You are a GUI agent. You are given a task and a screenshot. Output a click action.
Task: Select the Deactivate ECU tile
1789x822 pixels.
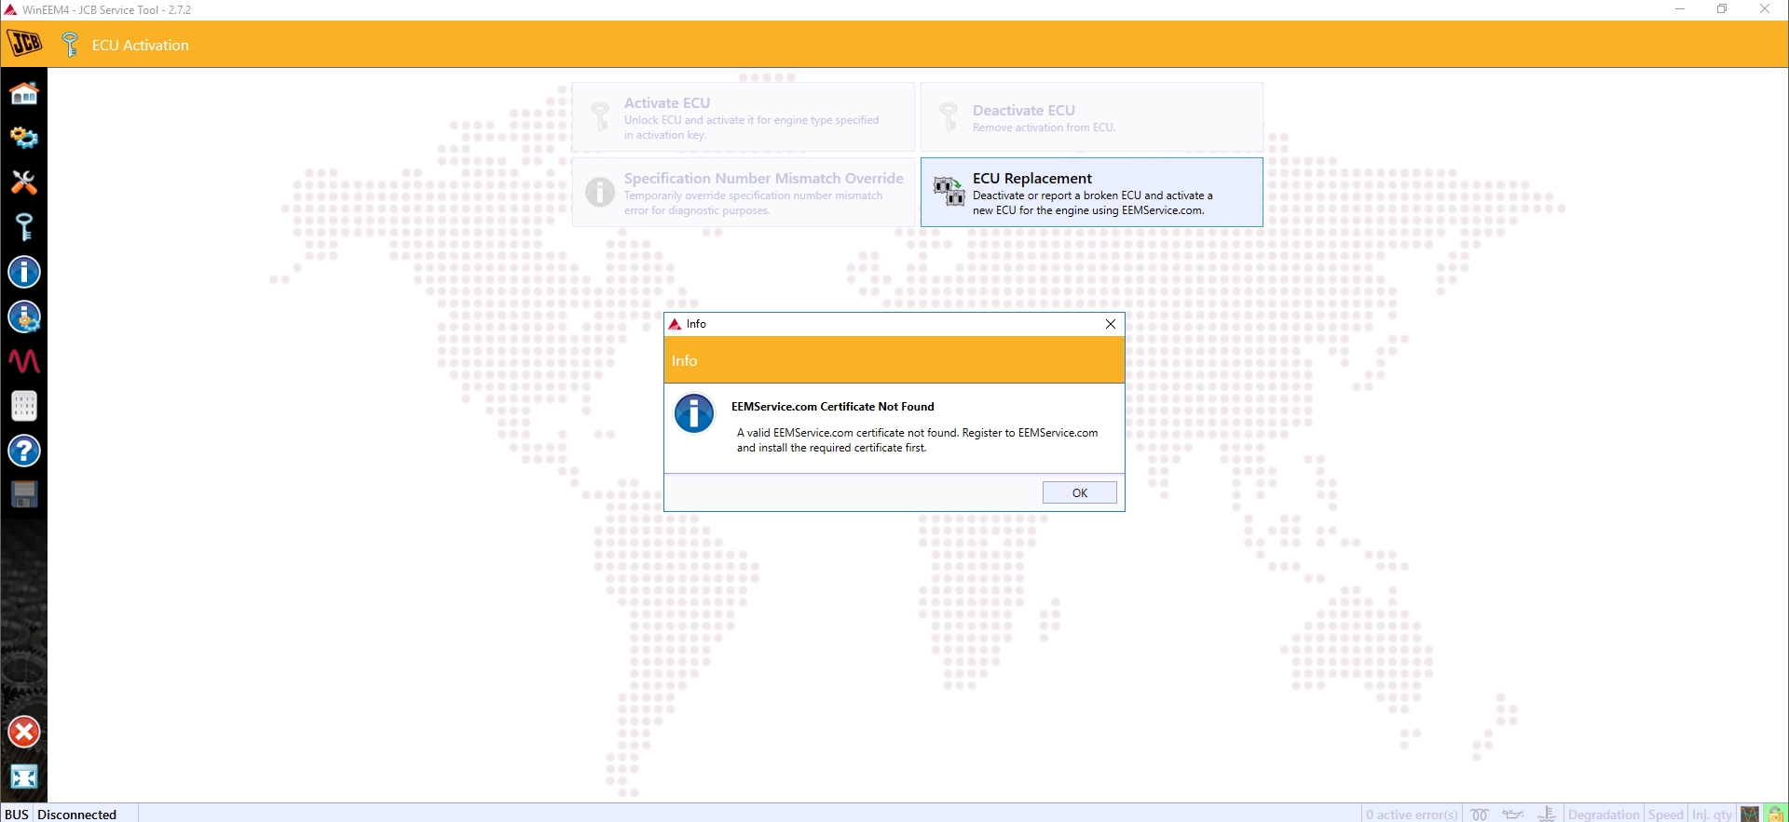click(x=1092, y=117)
